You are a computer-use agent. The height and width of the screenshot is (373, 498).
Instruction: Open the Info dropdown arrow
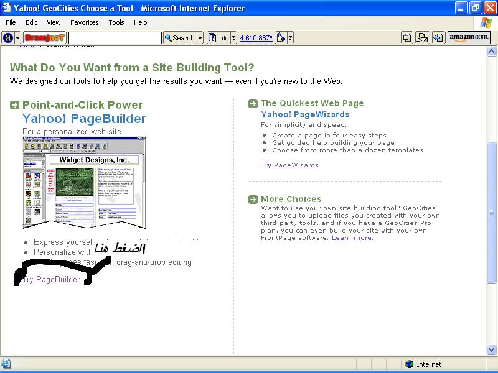(x=234, y=38)
